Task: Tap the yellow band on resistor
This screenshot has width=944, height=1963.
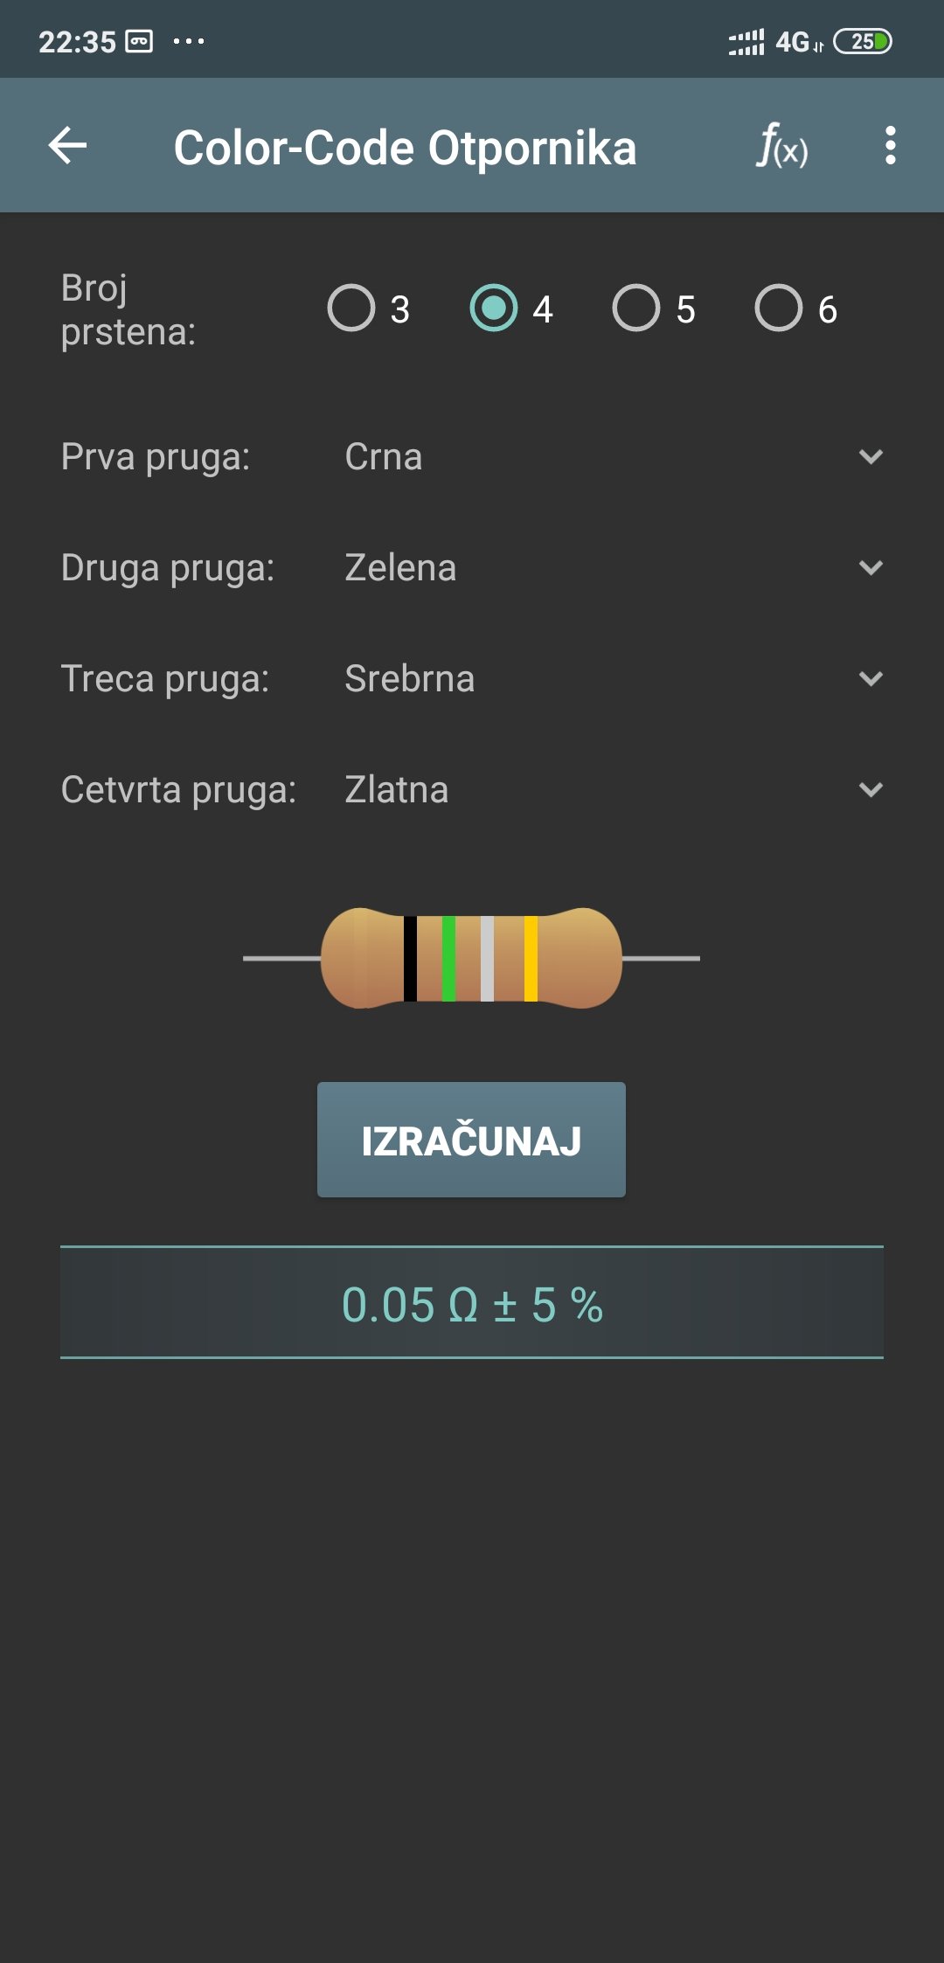Action: (531, 958)
